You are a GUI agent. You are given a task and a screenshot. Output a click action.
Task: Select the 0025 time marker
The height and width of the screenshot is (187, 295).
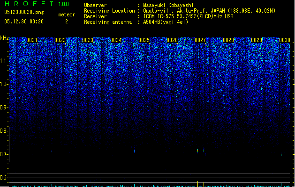point(144,40)
